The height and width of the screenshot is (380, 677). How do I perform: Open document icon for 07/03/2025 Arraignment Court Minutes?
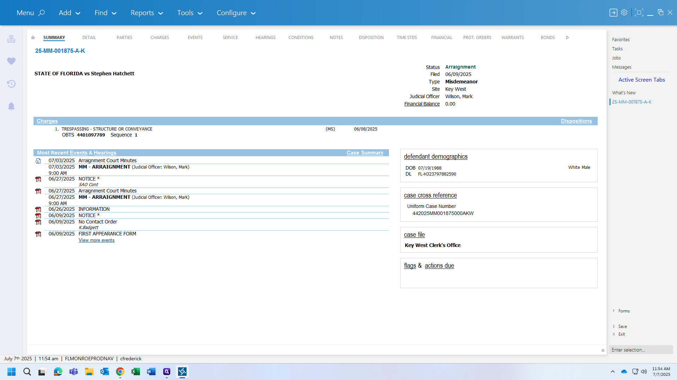38,161
